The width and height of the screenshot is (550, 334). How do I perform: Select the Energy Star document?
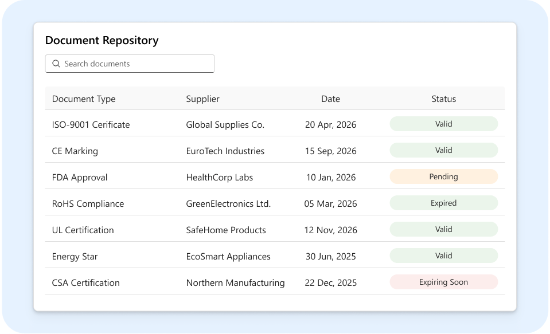click(75, 257)
